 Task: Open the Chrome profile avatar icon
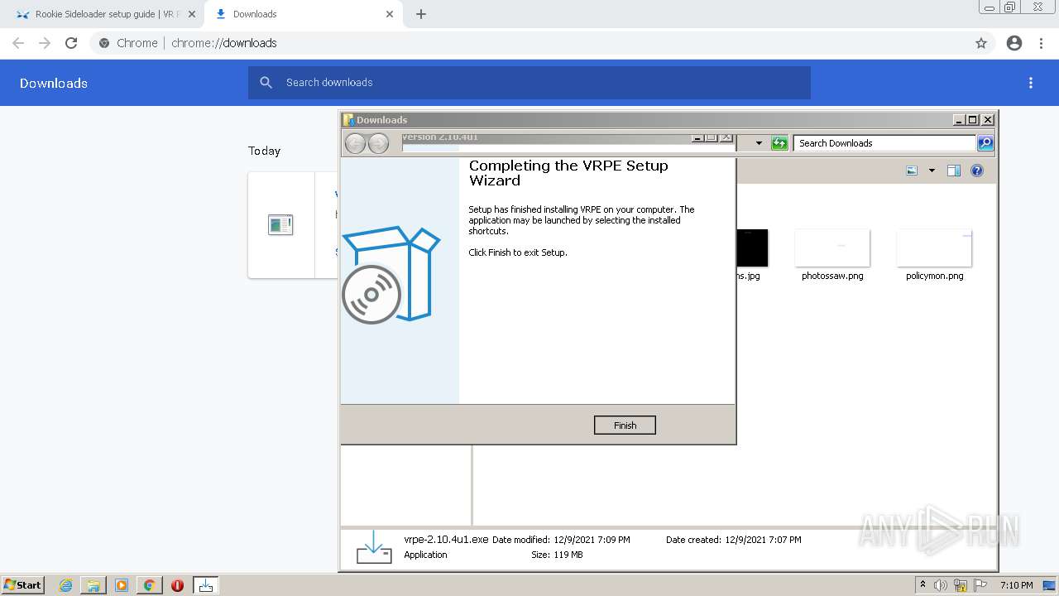[1014, 43]
